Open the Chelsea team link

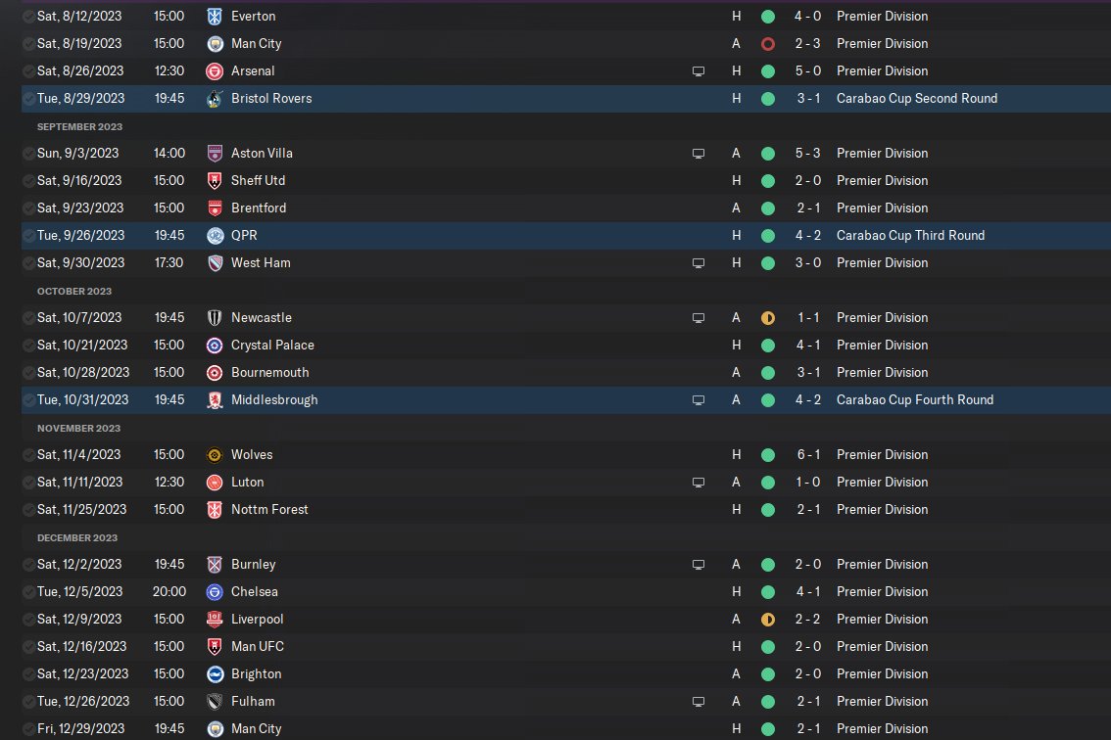pos(255,591)
